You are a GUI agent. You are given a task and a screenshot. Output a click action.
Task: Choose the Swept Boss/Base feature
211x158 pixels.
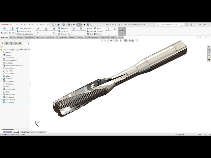click(x=23, y=28)
